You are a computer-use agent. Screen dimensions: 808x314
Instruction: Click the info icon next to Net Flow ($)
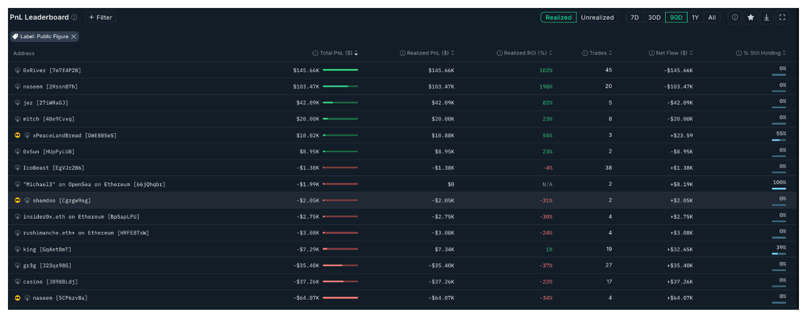[x=651, y=53]
